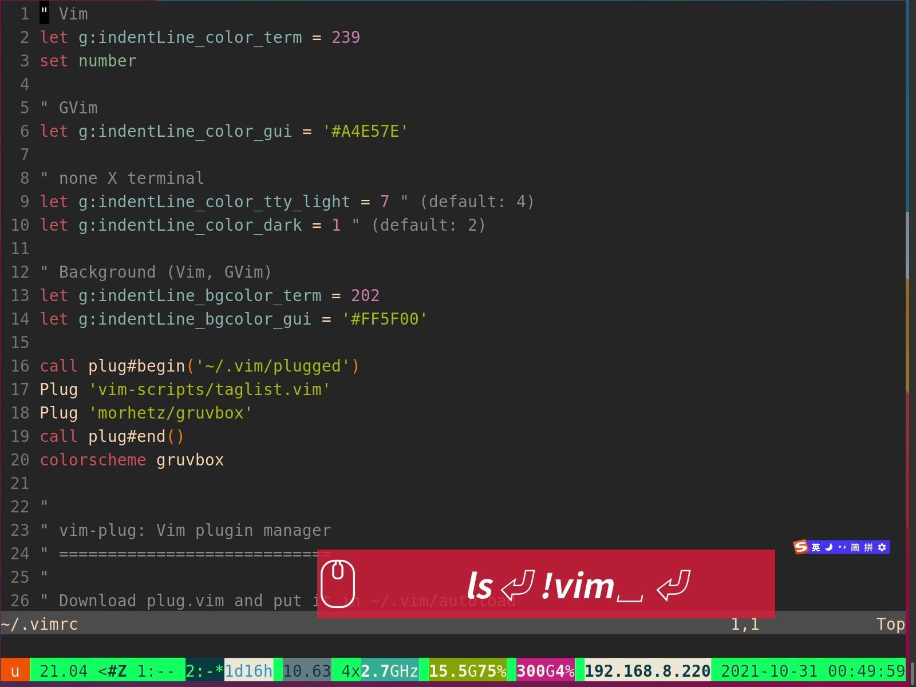Click the date 2021-10-31 in status bar
This screenshot has height=687, width=916.
[x=769, y=671]
